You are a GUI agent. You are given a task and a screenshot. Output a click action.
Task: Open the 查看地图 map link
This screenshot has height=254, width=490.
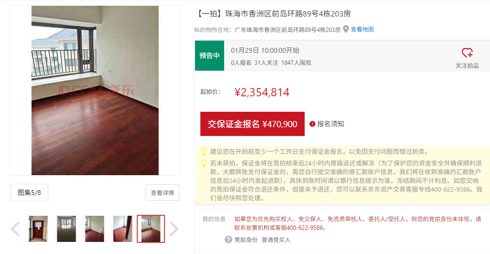click(362, 30)
